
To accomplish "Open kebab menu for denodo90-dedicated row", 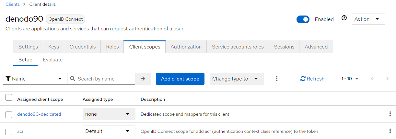I will [390, 114].
